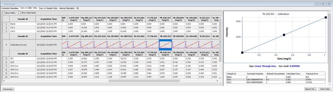The width and height of the screenshot is (333, 93).
Task: Click the Linear Through Zero equation text
Action: pos(265,66)
